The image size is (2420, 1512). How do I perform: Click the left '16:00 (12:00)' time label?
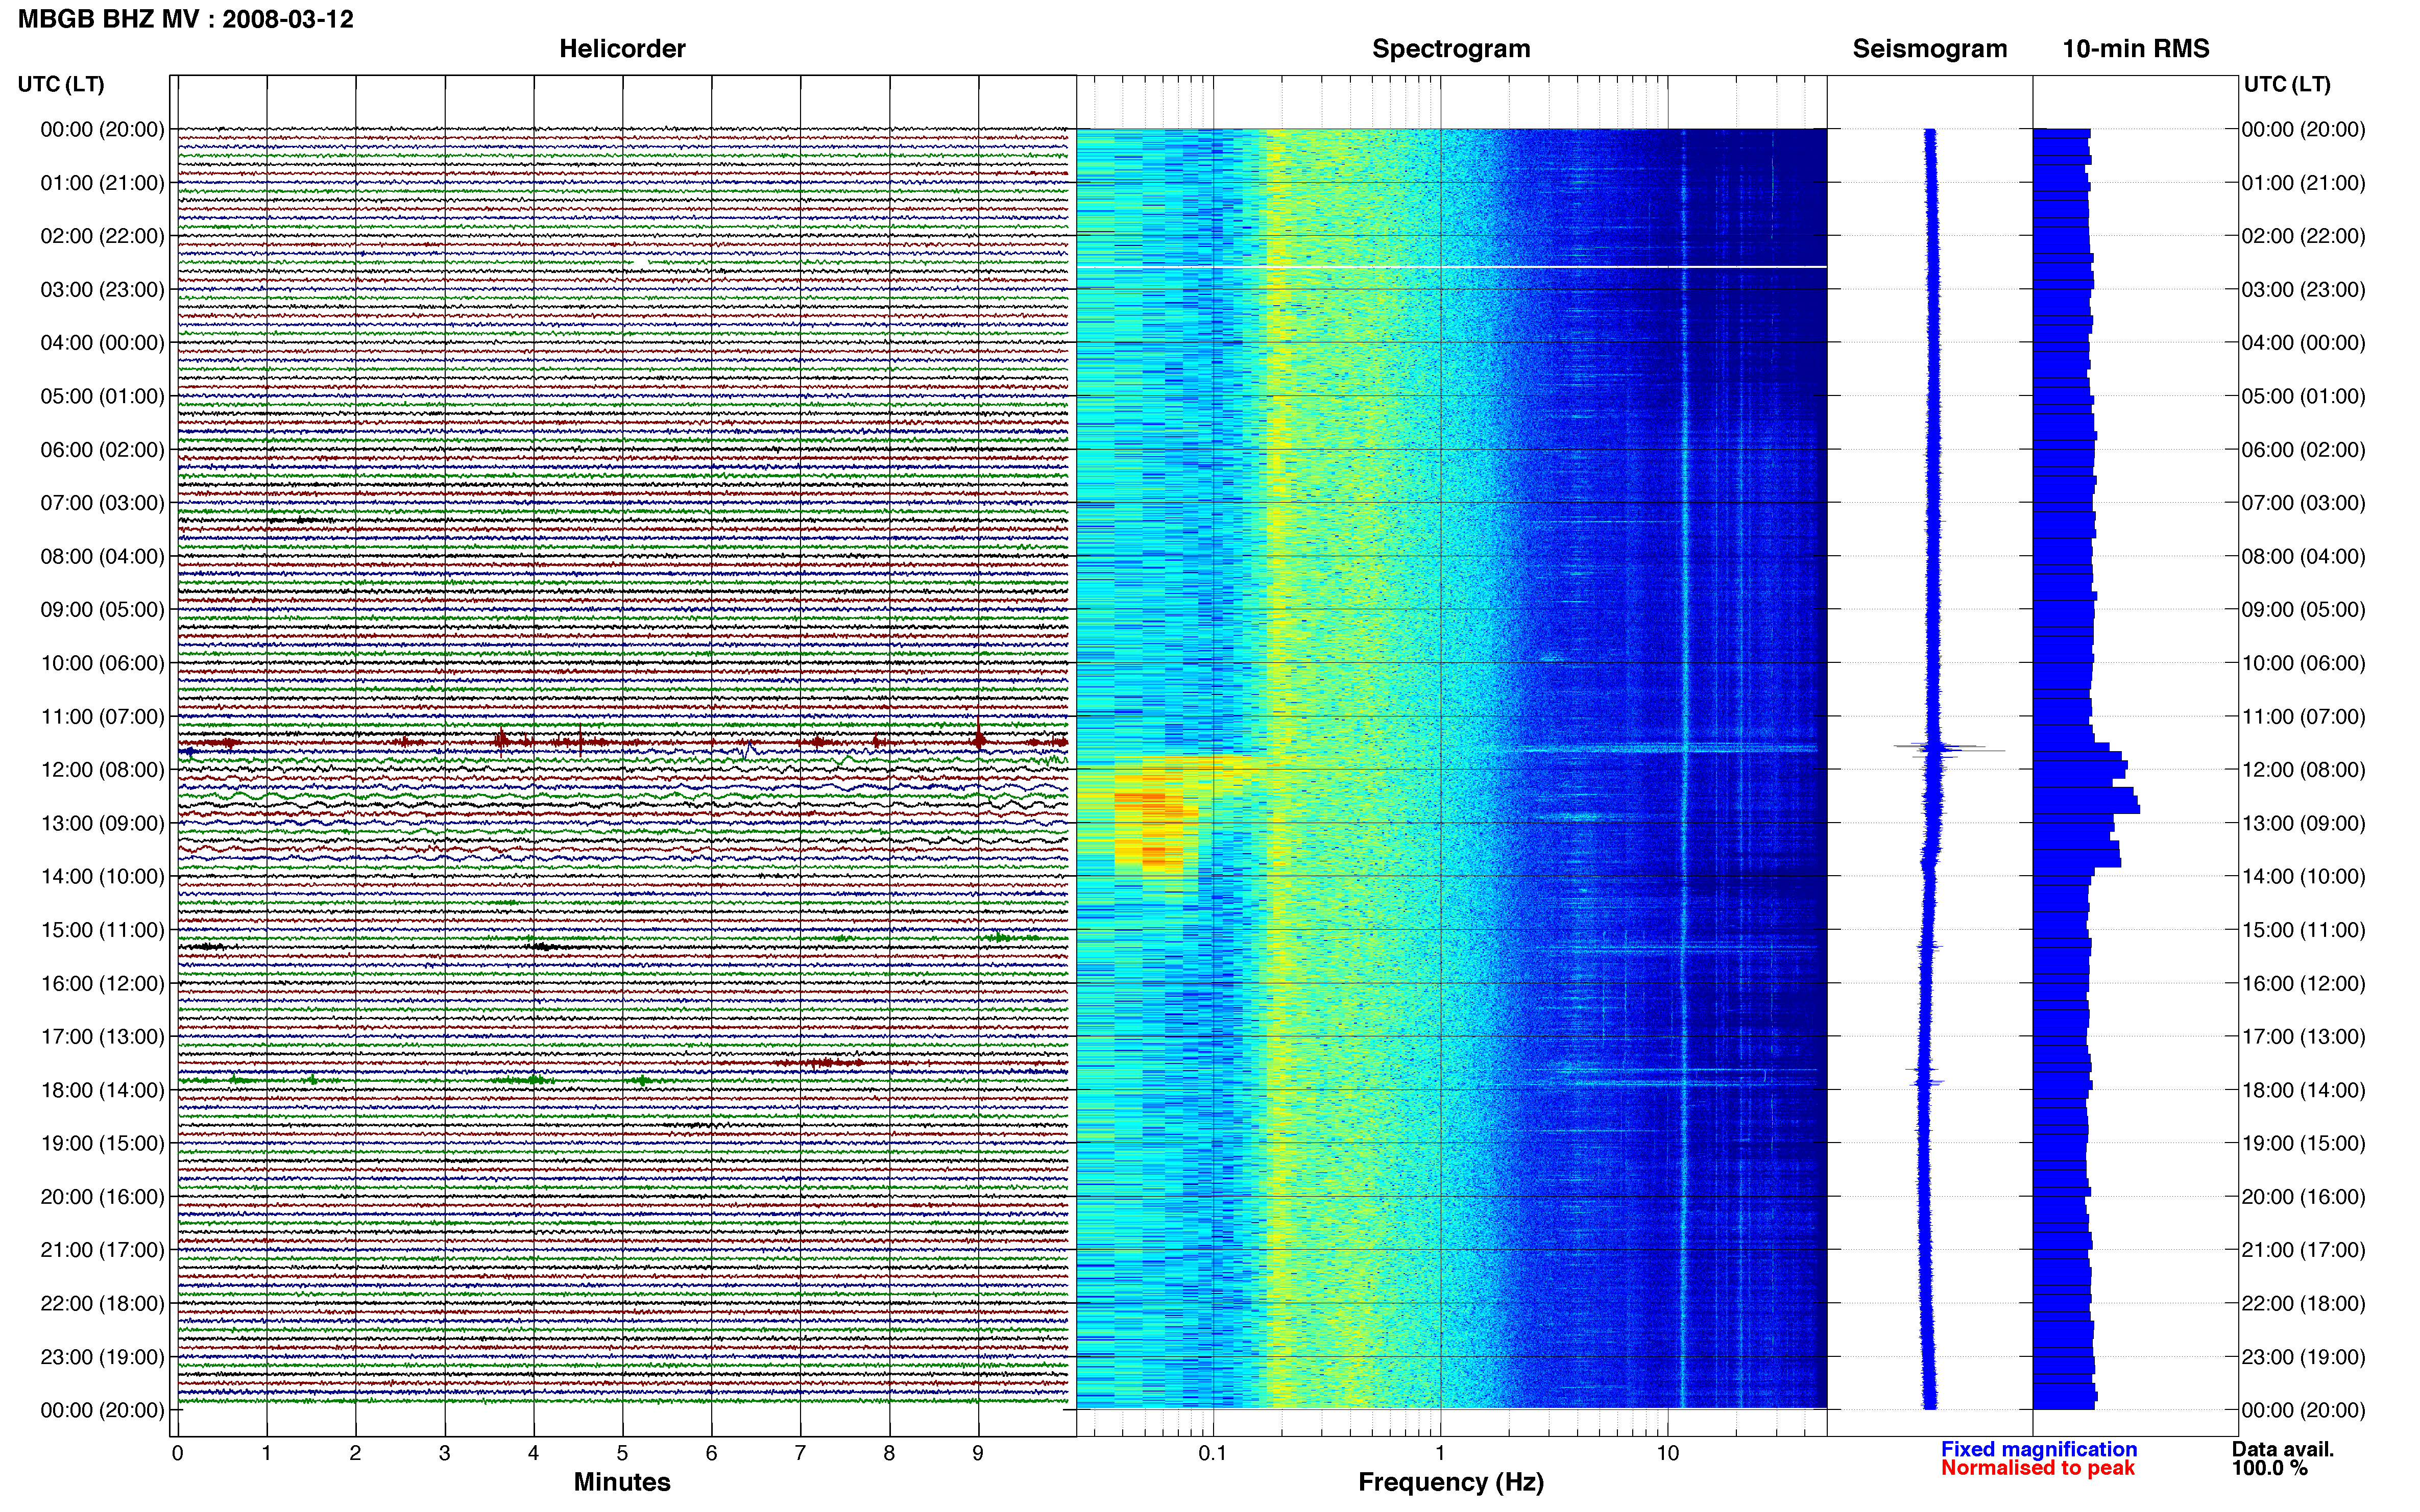pyautogui.click(x=102, y=983)
